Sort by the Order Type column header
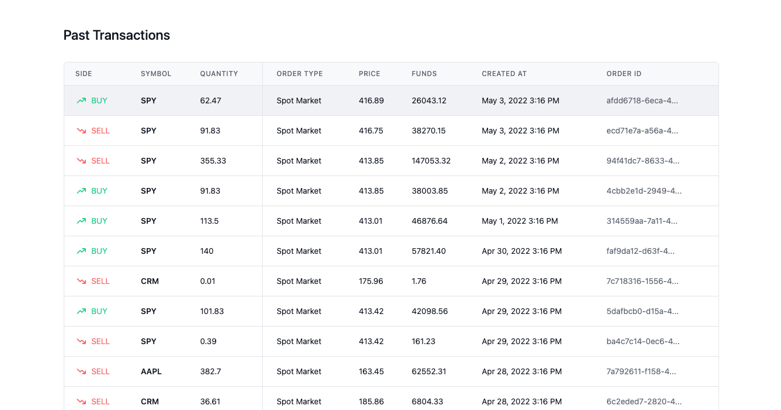 (299, 74)
